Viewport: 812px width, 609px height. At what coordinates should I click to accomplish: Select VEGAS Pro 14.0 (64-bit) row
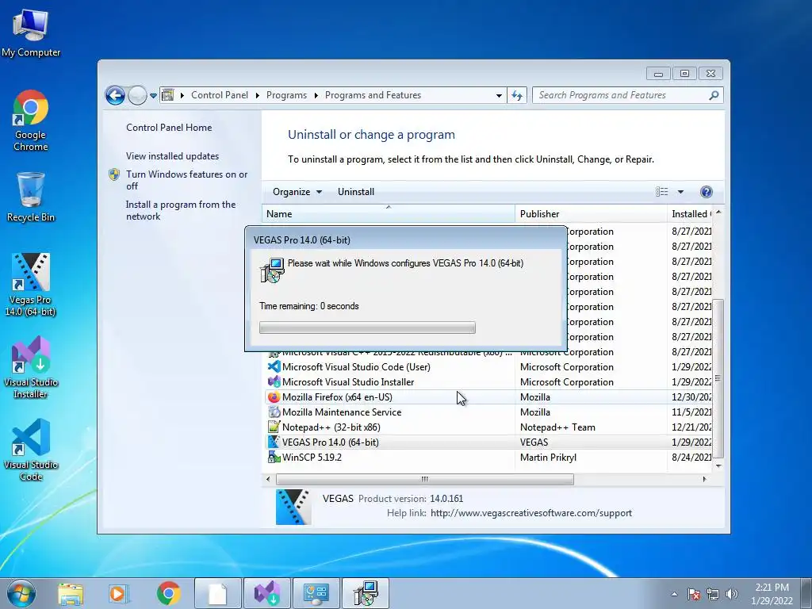coord(488,442)
